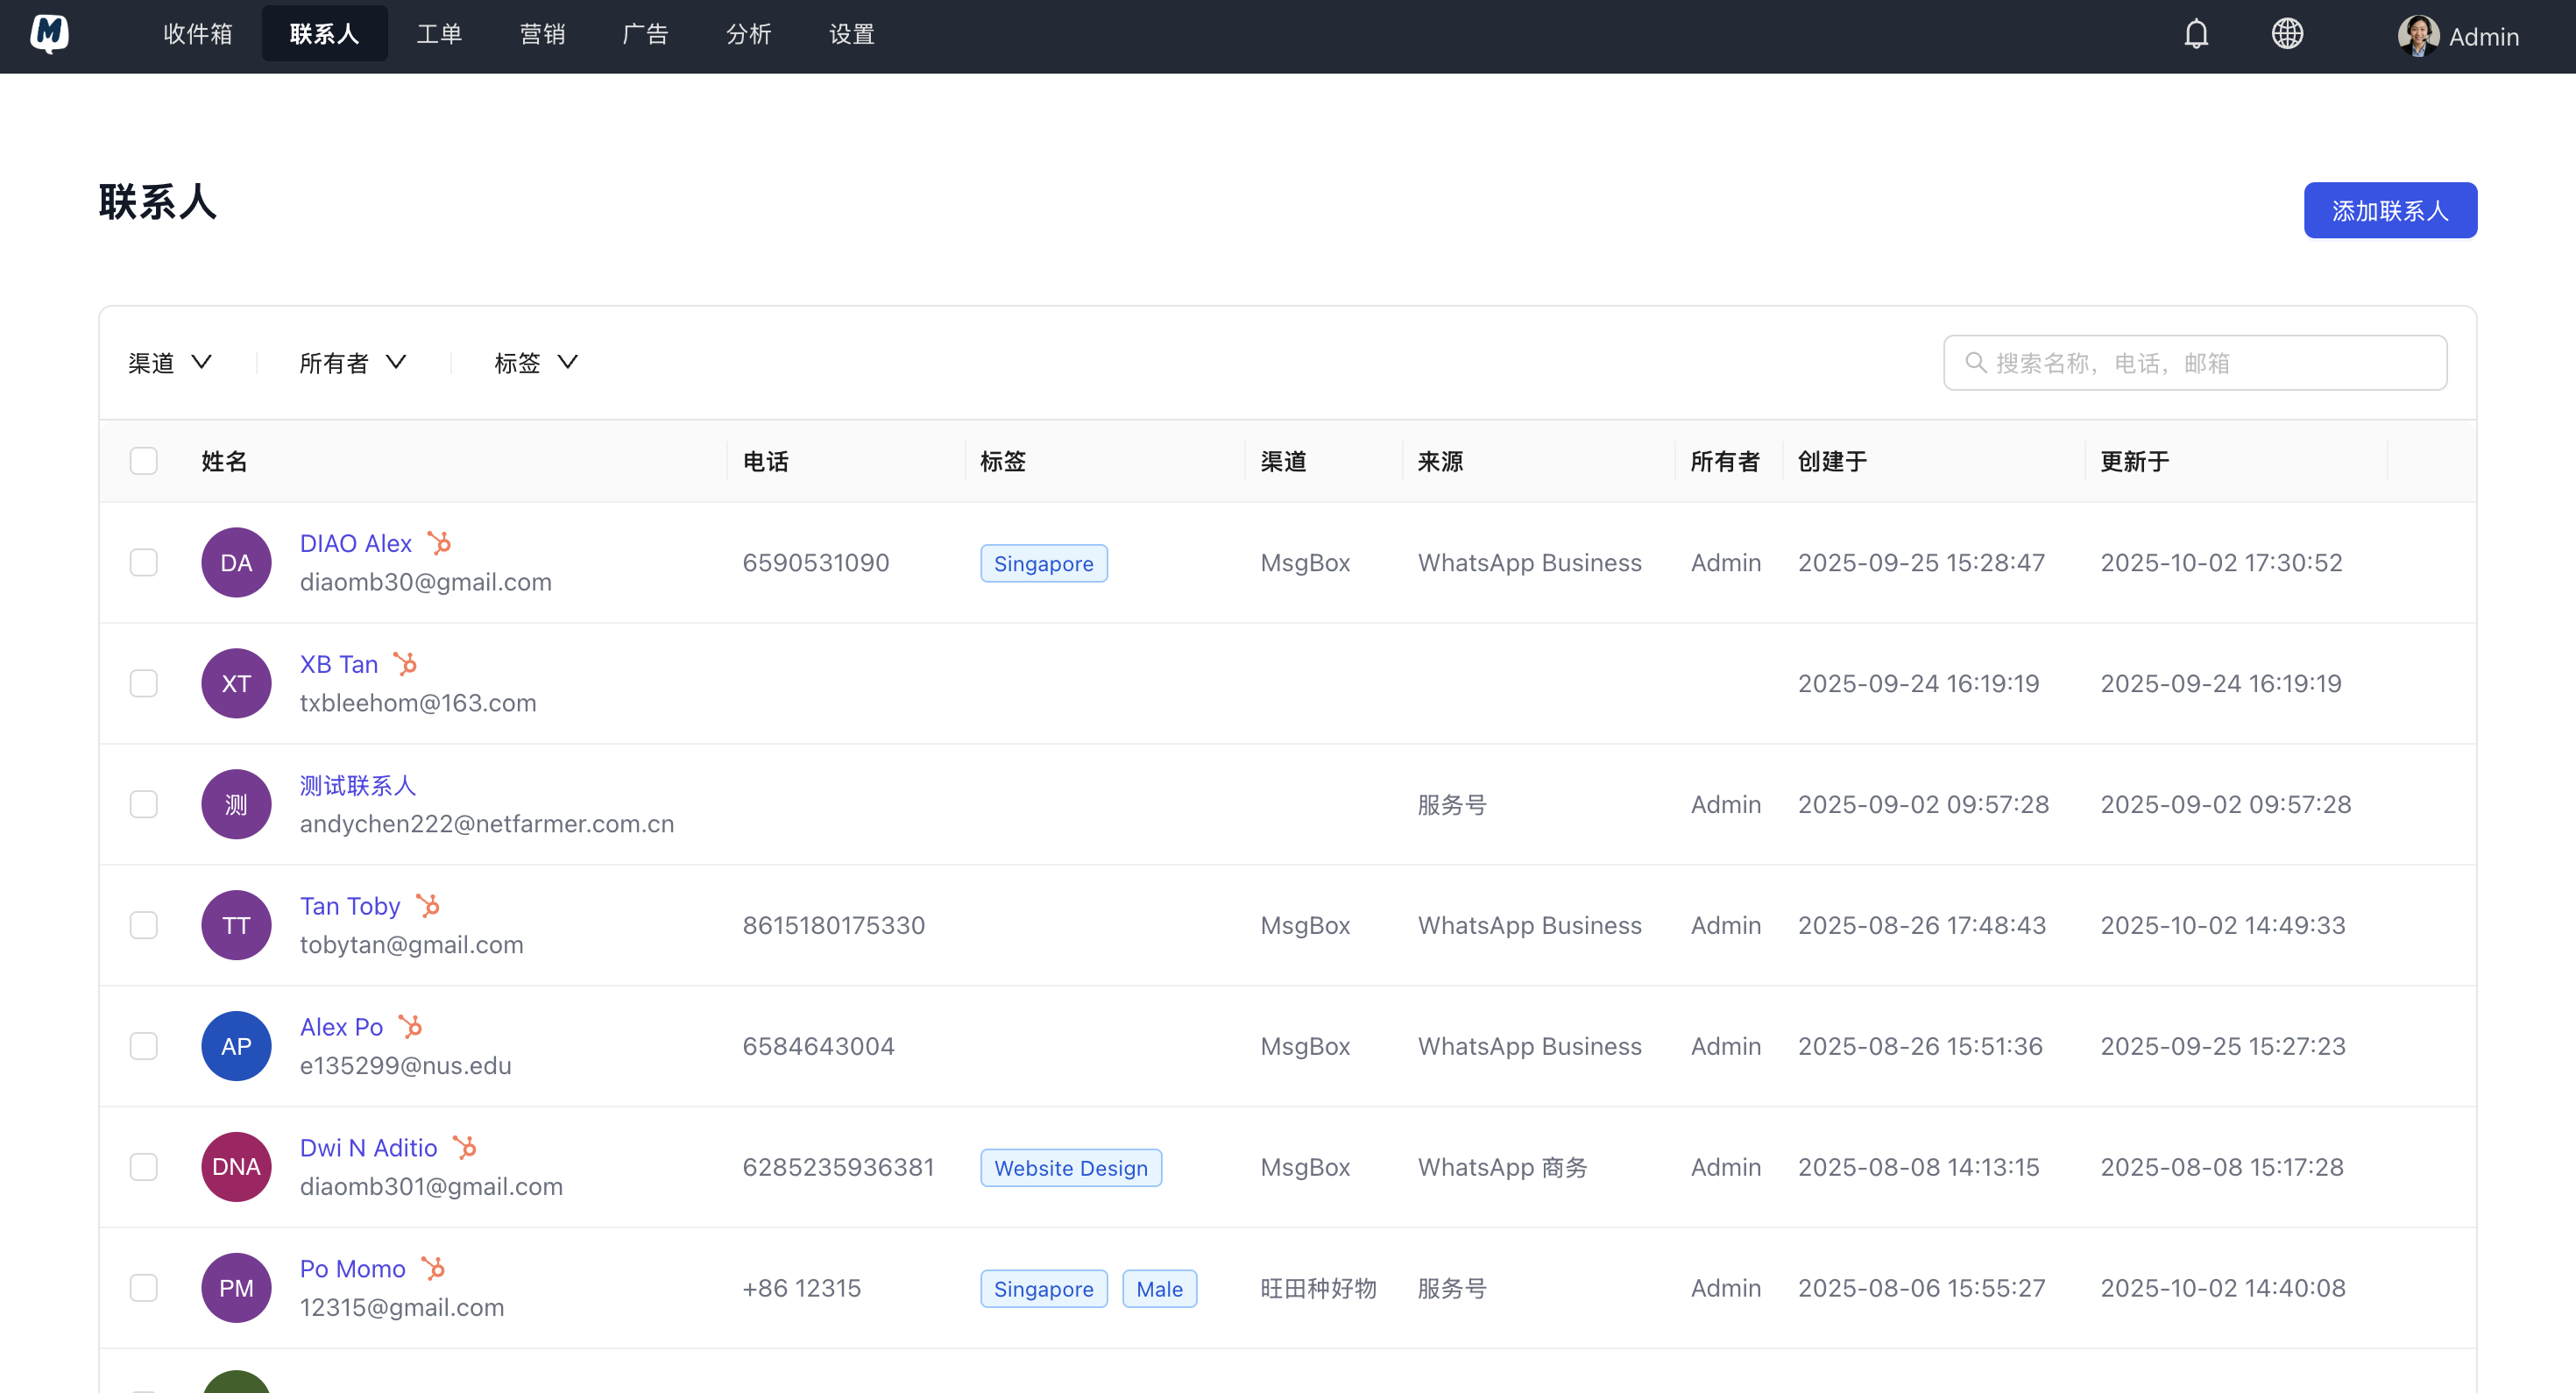2576x1393 pixels.
Task: Open the 所有者 filter dropdown
Action: (x=352, y=363)
